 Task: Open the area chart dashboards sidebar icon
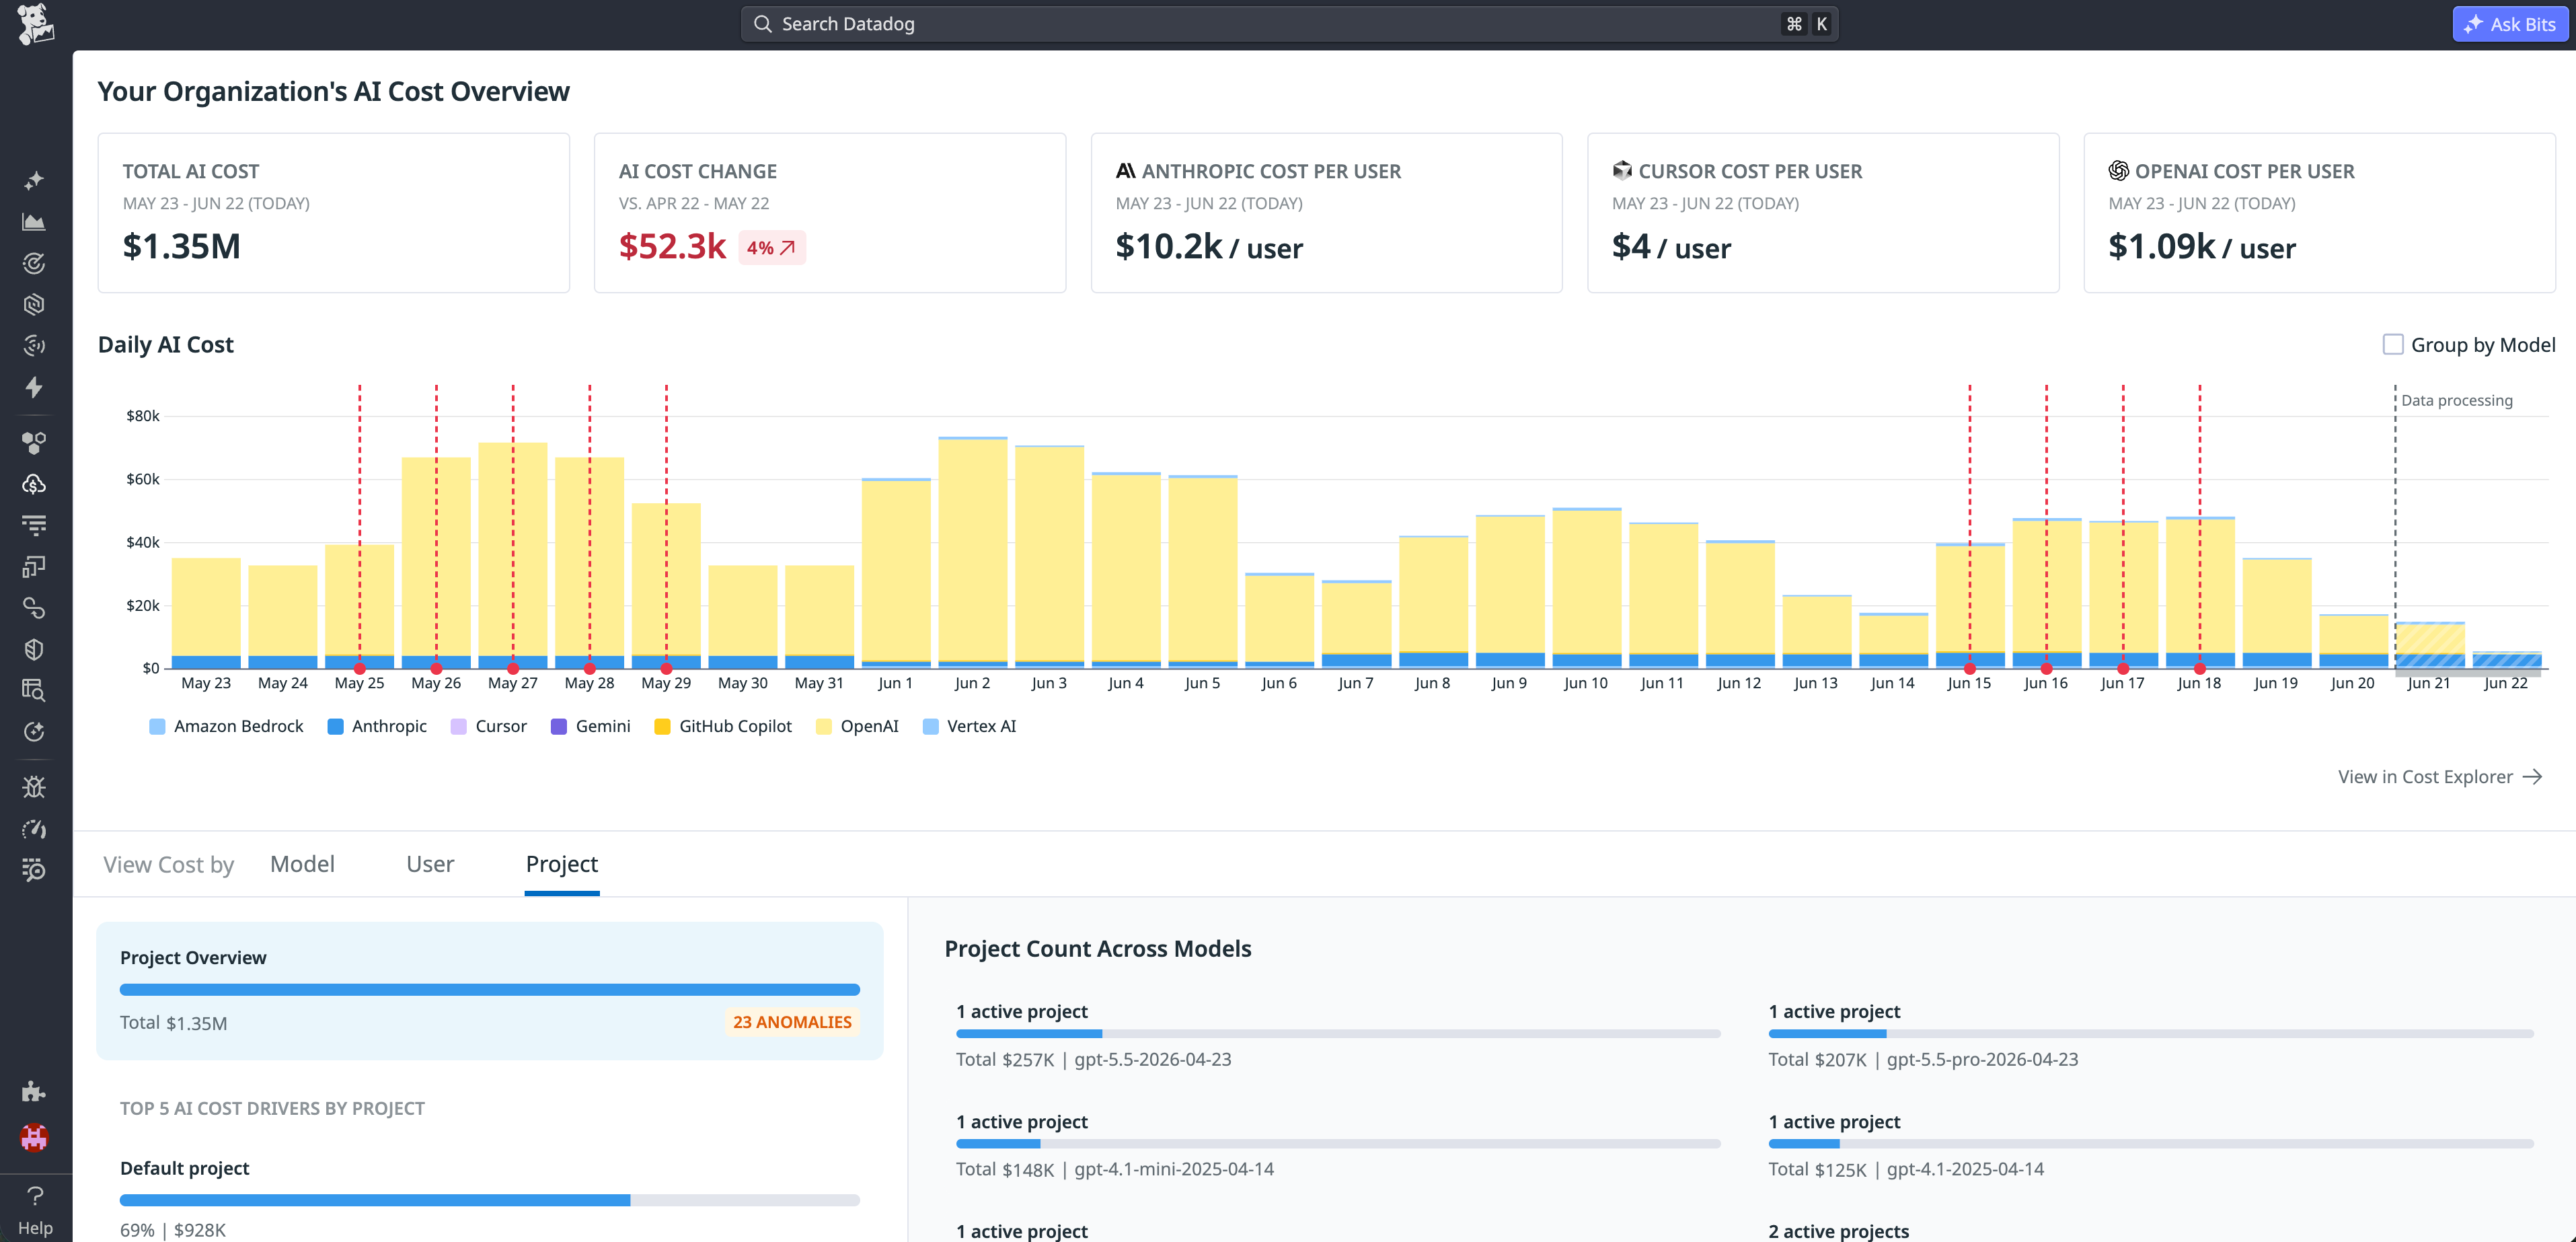click(34, 222)
